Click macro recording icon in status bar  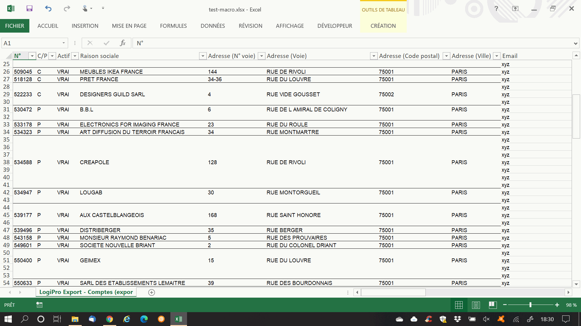(x=39, y=305)
